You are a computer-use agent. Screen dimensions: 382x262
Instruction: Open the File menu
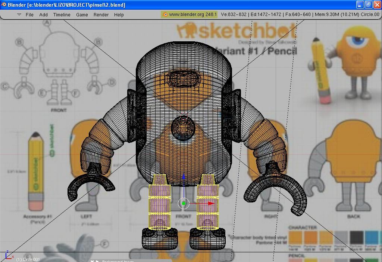pos(29,15)
